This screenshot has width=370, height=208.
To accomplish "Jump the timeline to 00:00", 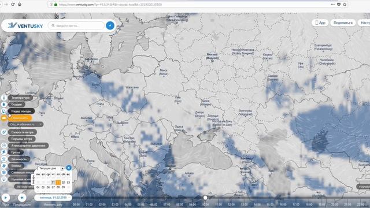I will click(x=76, y=205).
